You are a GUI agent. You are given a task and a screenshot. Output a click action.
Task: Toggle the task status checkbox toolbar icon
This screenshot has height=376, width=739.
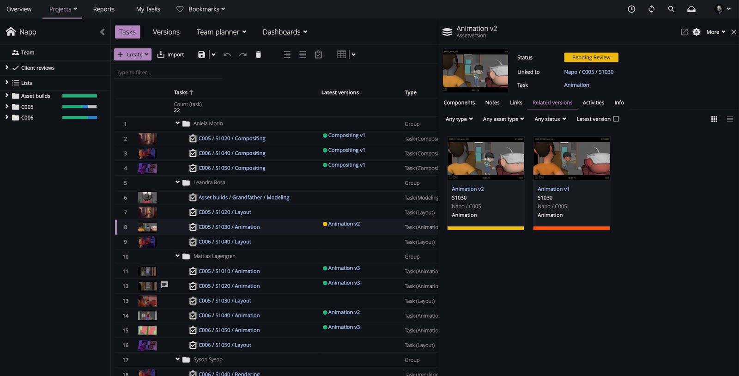click(x=318, y=55)
